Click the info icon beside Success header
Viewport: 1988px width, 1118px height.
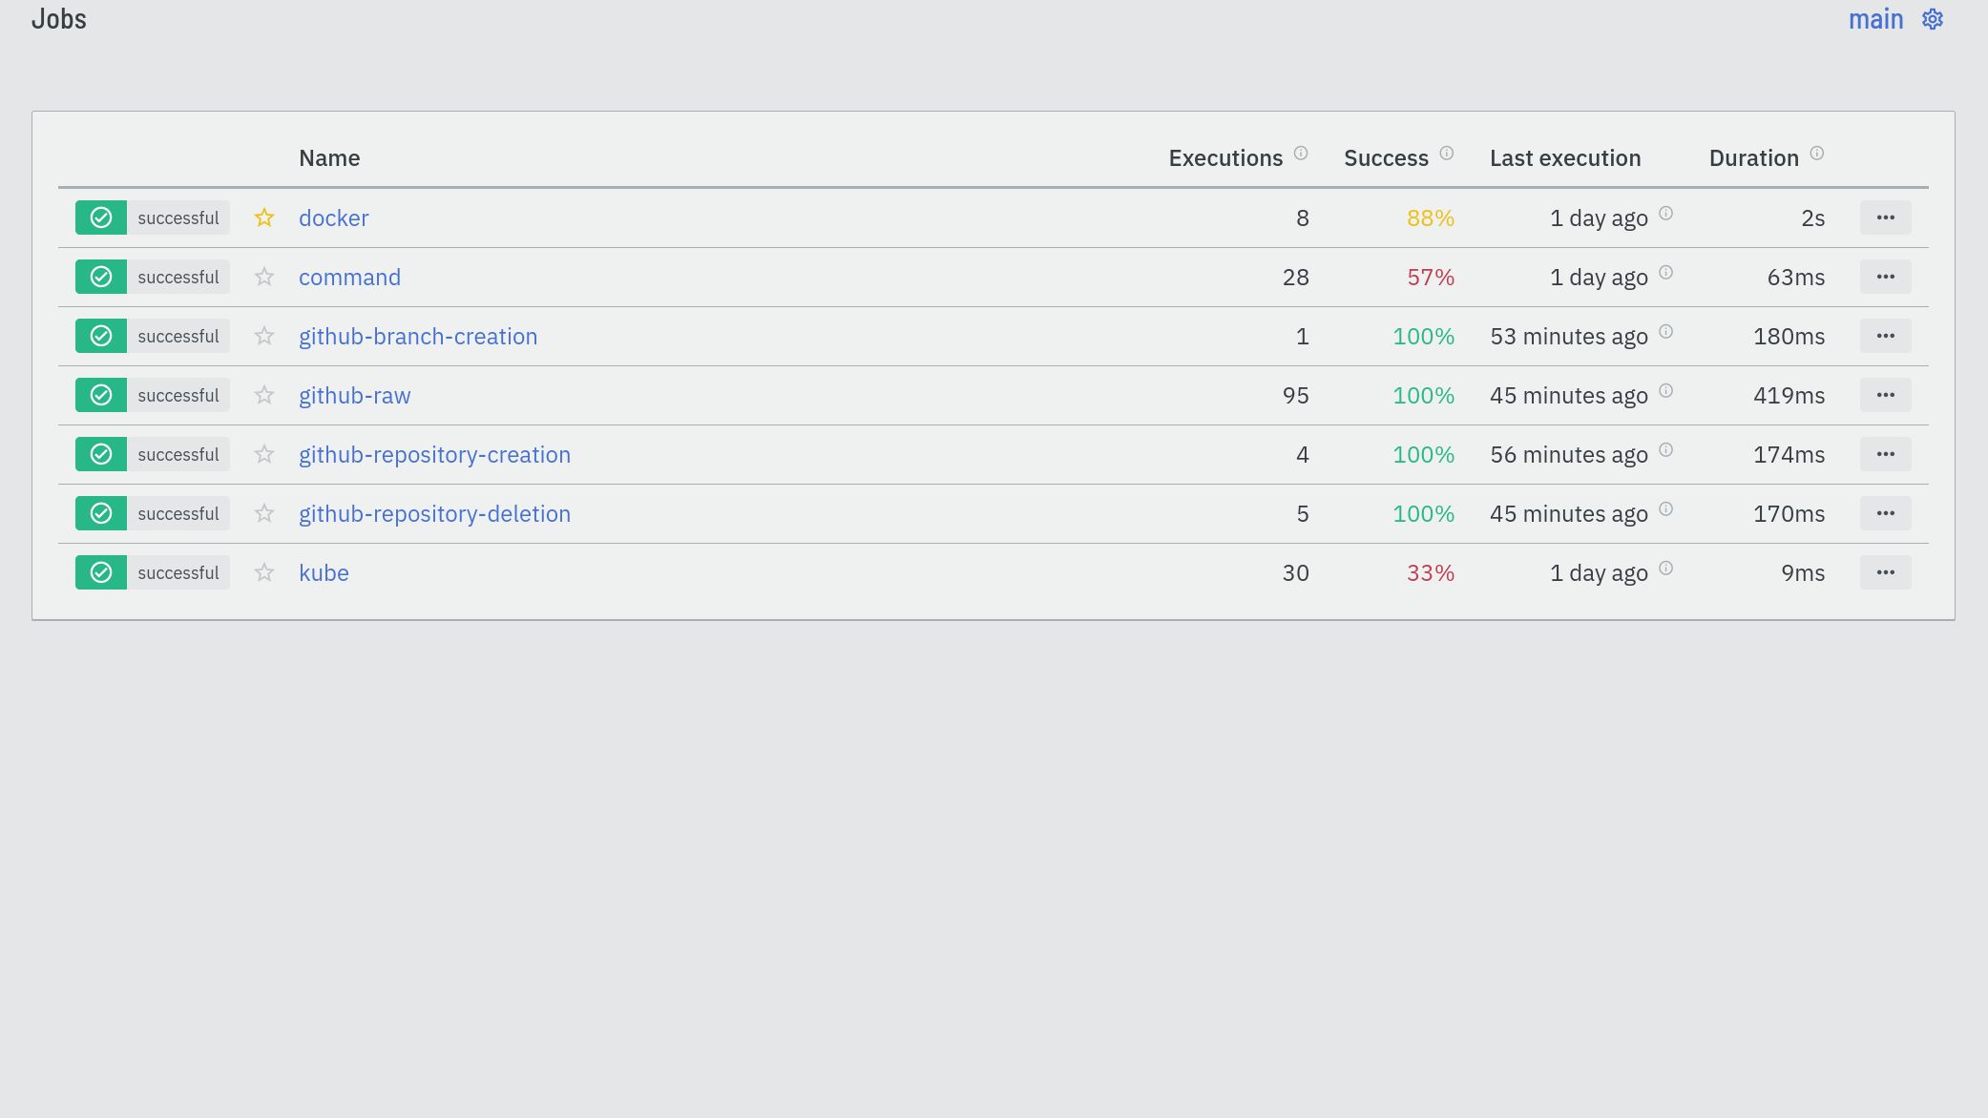(x=1446, y=152)
